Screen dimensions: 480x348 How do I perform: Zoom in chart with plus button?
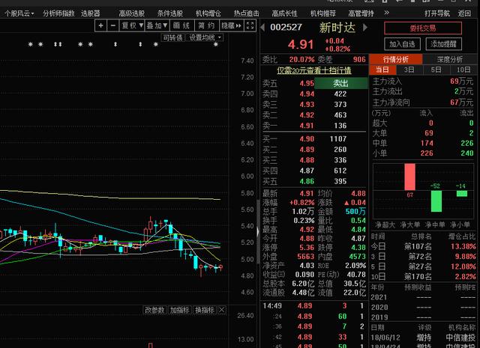[x=100, y=25]
